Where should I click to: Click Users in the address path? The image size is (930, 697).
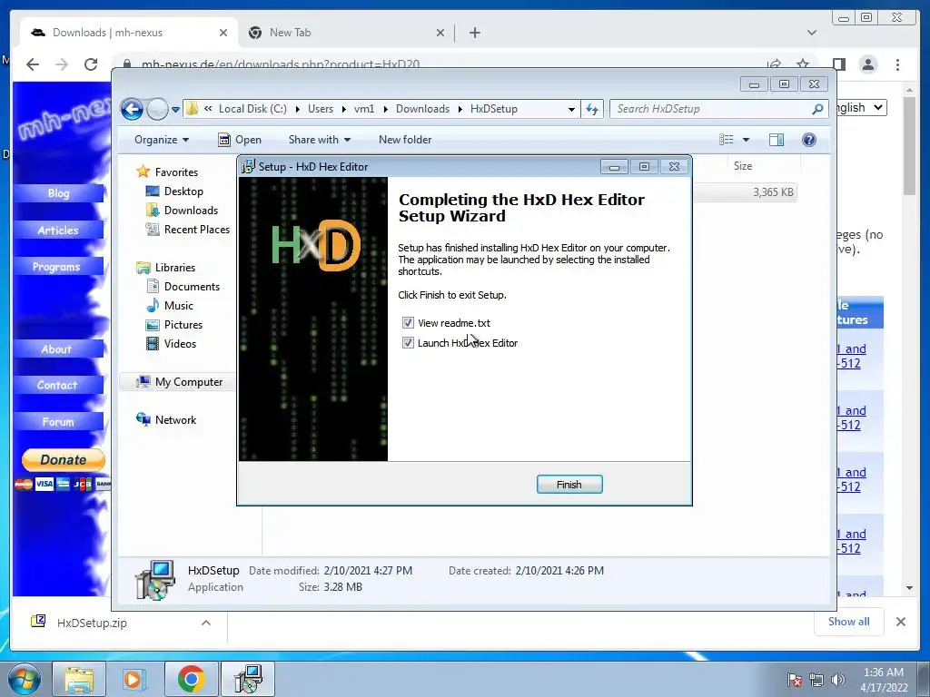click(x=321, y=109)
